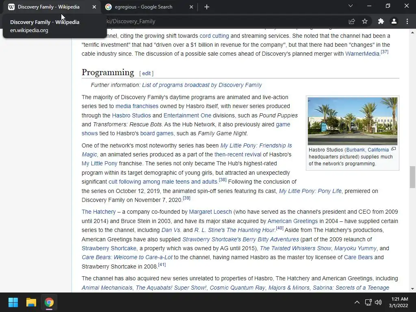This screenshot has height=312, width=416.
Task: Follow the media franchises link
Action: pyautogui.click(x=137, y=106)
